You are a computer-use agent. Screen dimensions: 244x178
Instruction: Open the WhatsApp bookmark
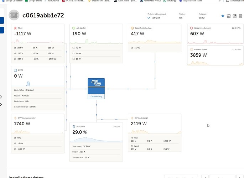click(x=170, y=1)
